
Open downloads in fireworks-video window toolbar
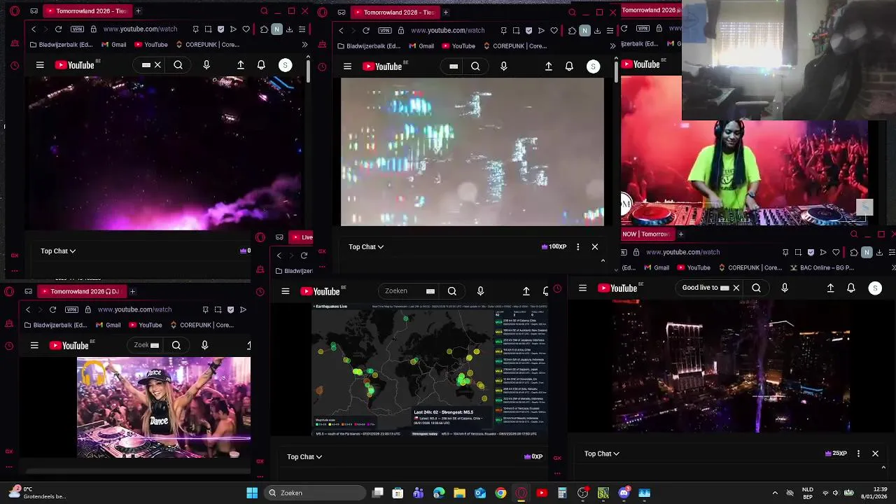(289, 29)
